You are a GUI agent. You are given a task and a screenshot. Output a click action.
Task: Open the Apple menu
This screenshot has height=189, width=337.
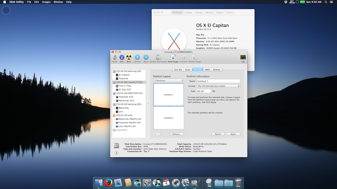[4, 2]
